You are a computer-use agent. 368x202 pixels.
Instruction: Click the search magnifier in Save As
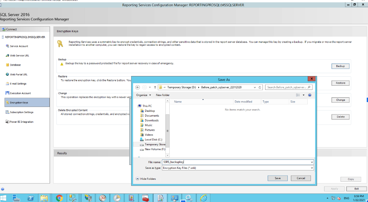[309, 87]
